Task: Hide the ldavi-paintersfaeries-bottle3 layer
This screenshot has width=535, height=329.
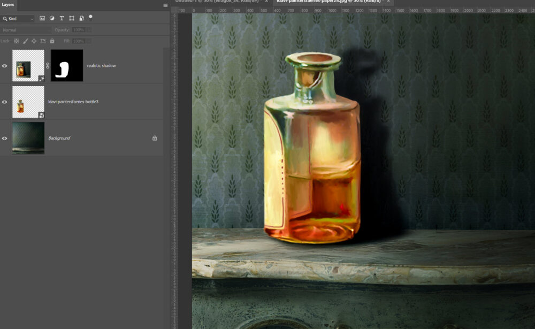Action: [5, 102]
